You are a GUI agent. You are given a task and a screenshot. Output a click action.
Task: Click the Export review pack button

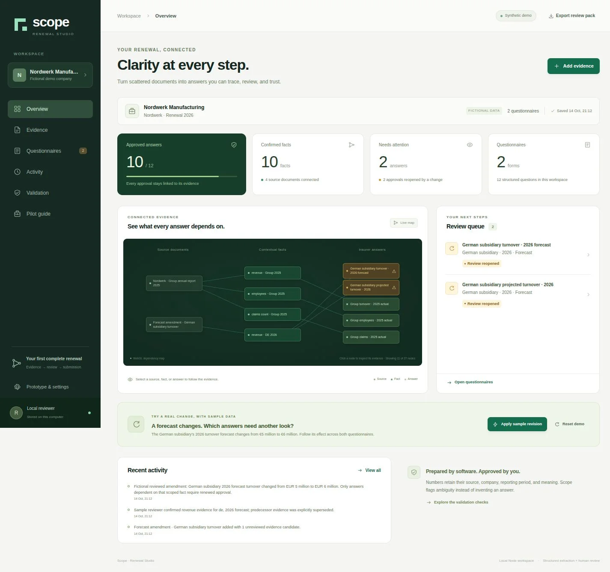pyautogui.click(x=572, y=16)
